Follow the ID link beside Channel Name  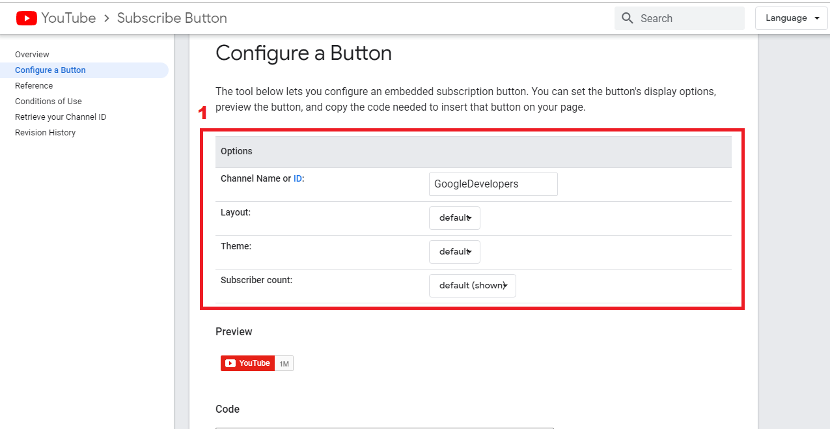297,178
